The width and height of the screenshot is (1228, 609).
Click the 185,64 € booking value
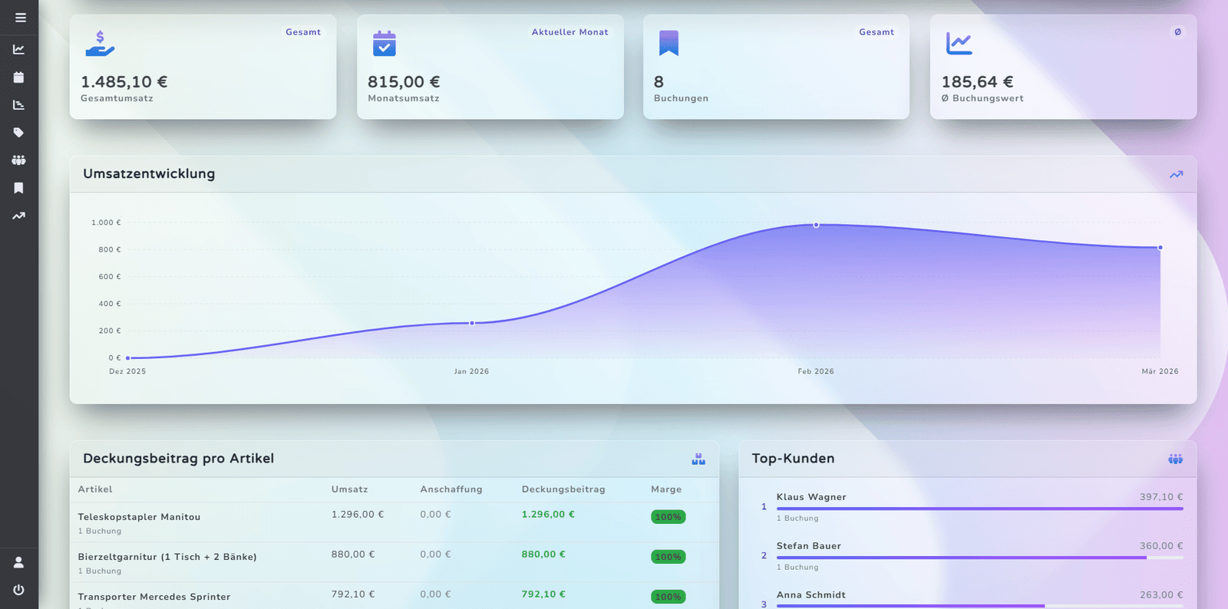tap(977, 82)
